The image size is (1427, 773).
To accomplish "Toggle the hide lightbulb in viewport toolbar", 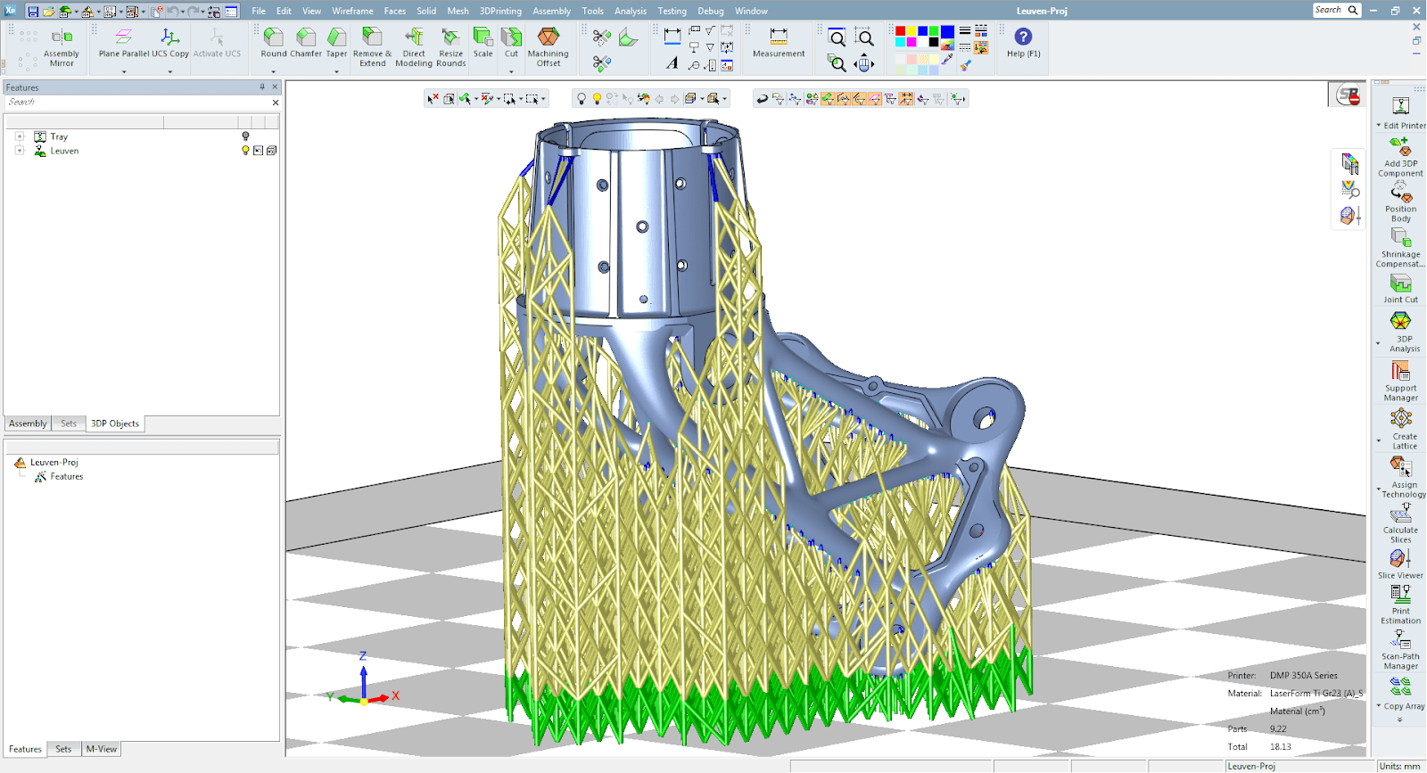I will [x=582, y=99].
